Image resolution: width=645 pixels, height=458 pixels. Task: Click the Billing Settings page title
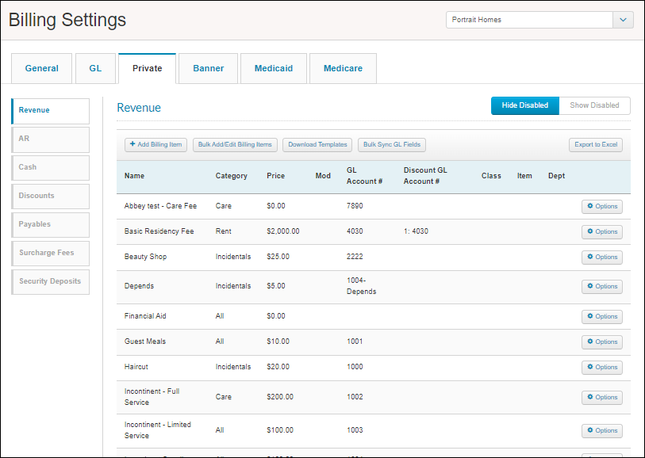tap(67, 20)
